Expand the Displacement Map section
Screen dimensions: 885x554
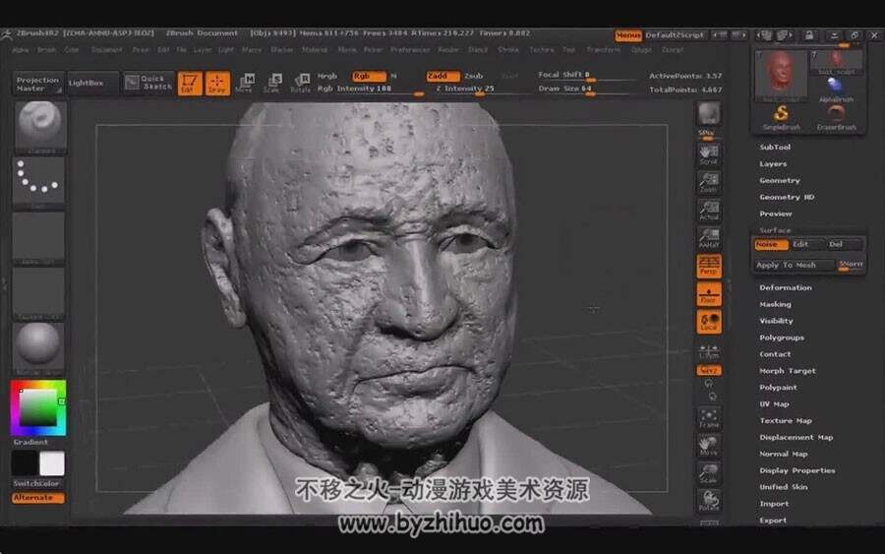coord(796,437)
